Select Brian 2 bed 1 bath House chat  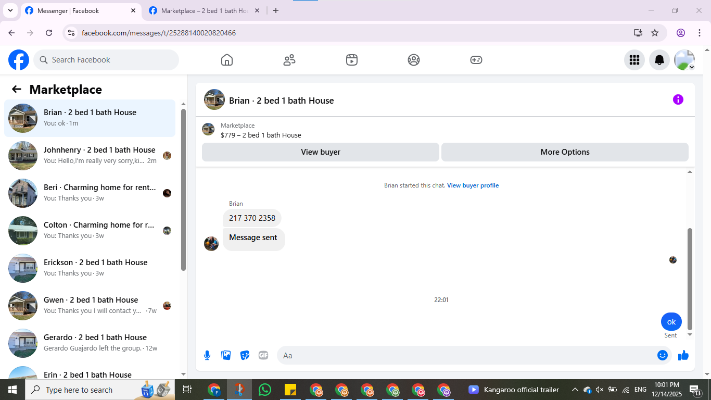(90, 118)
